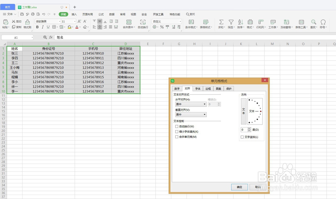
Task: Open the 水平对齐(H) dropdown
Action: [191, 104]
